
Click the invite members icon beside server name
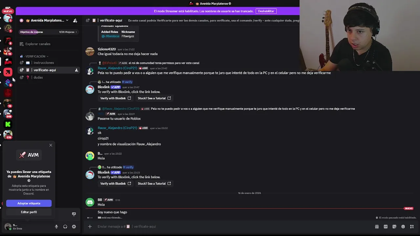(75, 20)
